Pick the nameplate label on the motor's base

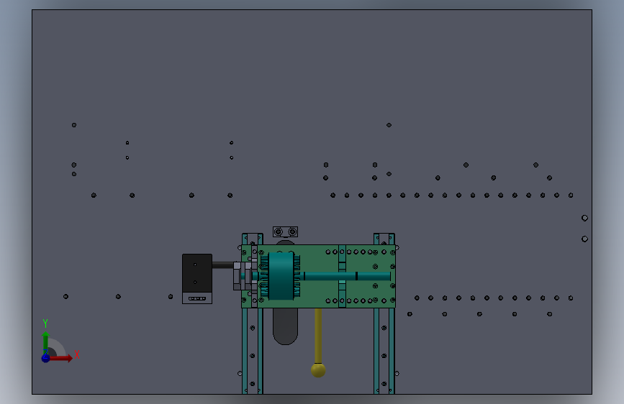197,298
